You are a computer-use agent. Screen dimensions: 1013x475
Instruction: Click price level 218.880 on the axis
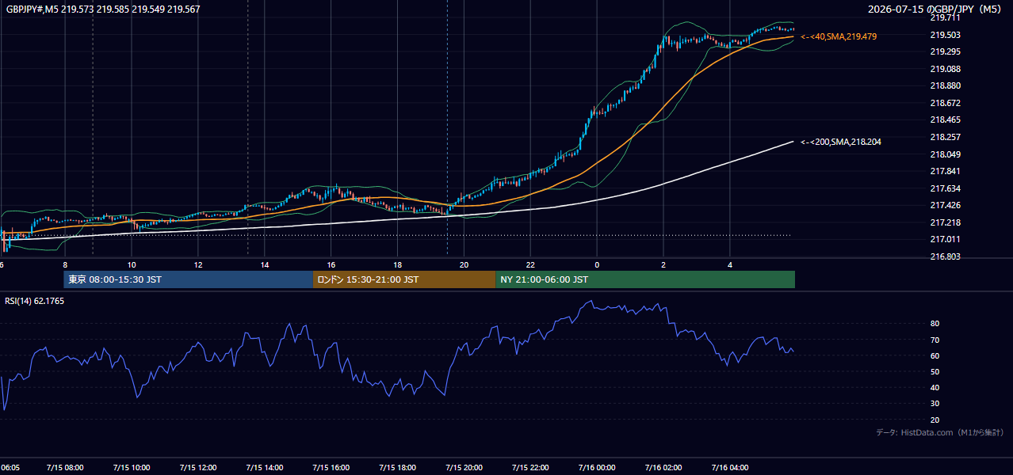(945, 85)
